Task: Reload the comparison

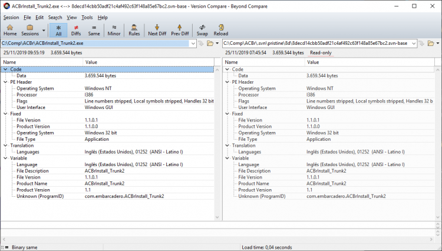Action: (x=221, y=30)
